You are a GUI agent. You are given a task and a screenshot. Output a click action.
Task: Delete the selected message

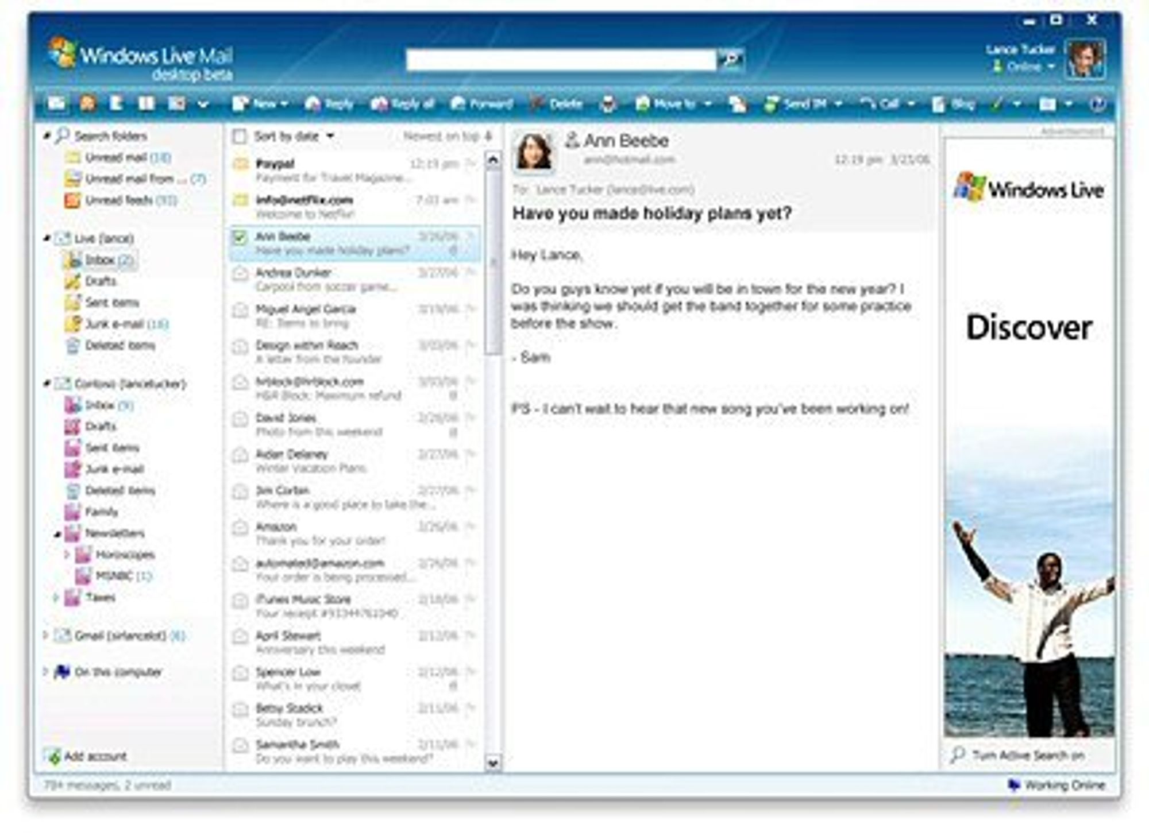556,104
